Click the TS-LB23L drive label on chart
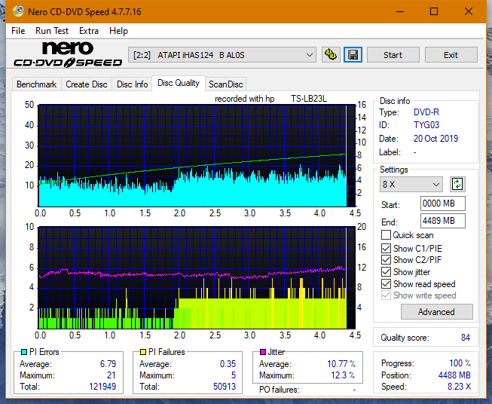Image resolution: width=492 pixels, height=404 pixels. 309,99
